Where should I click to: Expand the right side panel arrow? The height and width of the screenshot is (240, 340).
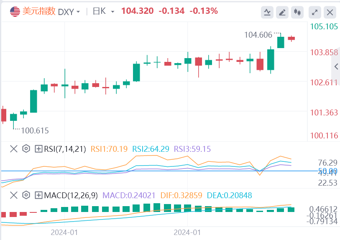(x=336, y=67)
